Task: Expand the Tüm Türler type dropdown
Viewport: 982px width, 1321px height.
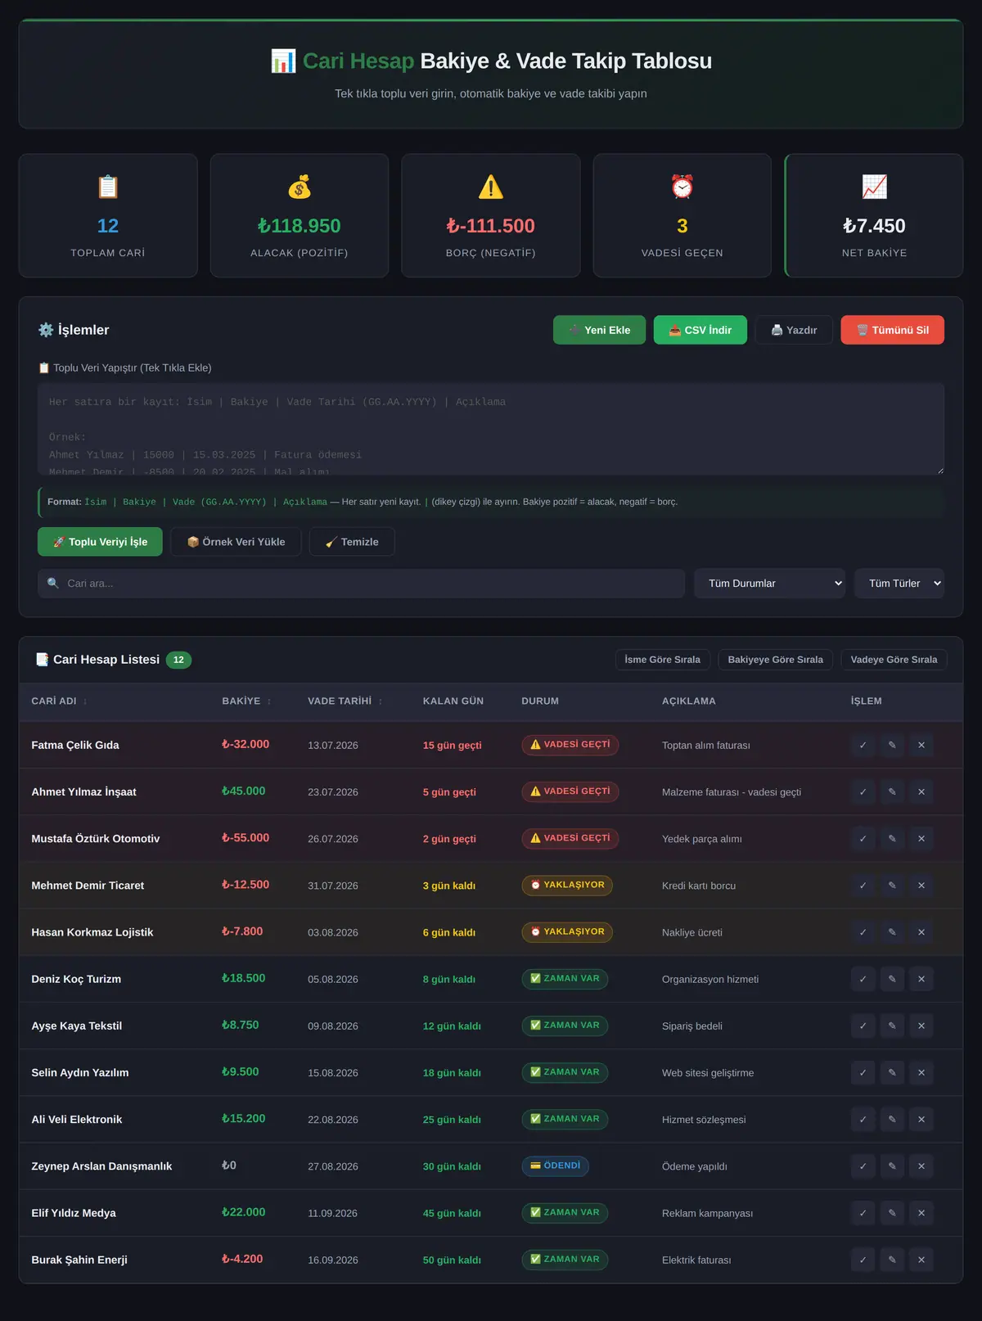Action: 899,584
